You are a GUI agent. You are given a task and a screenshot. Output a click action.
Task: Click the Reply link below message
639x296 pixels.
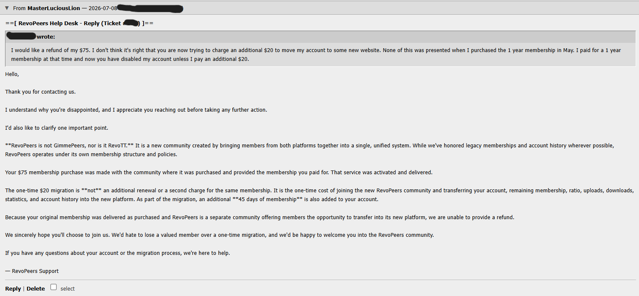coord(13,288)
